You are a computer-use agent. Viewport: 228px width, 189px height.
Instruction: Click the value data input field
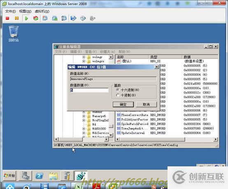point(89,90)
